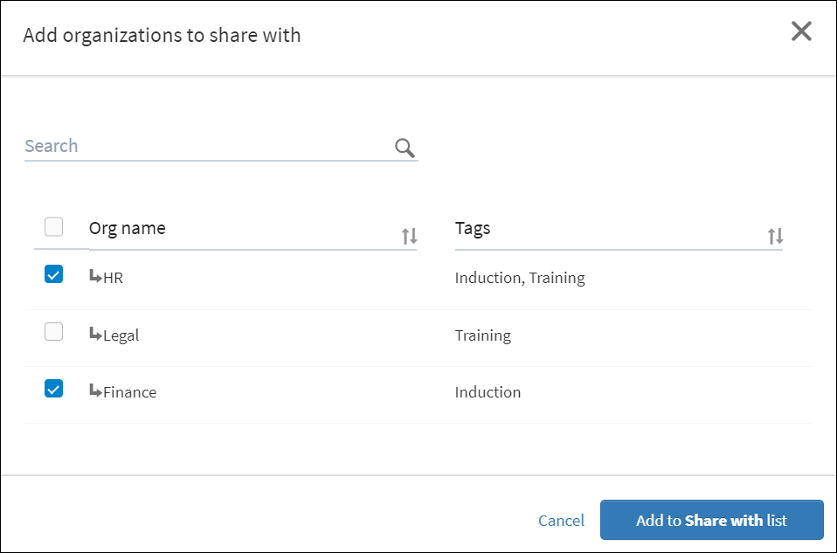Select the HR organization name
The height and width of the screenshot is (553, 837).
114,278
